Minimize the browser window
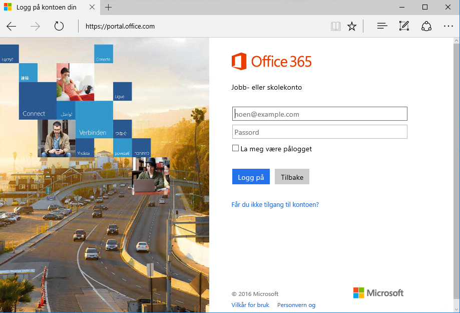 point(402,7)
